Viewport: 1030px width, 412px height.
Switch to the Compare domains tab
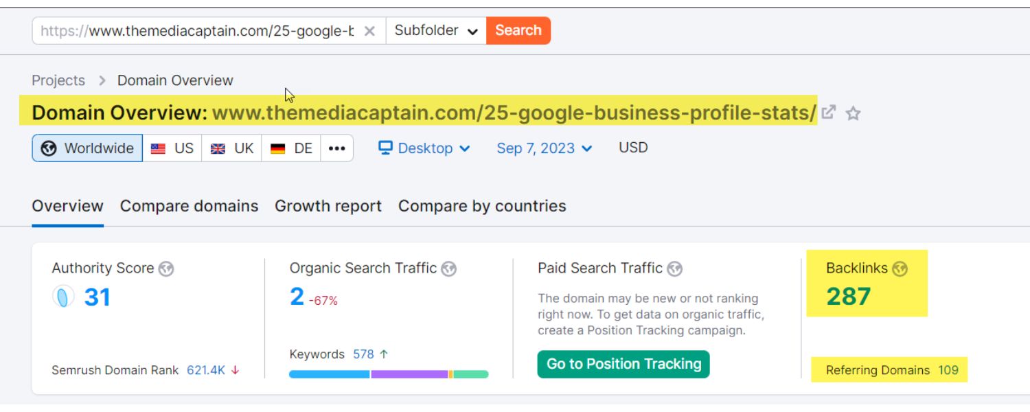189,206
